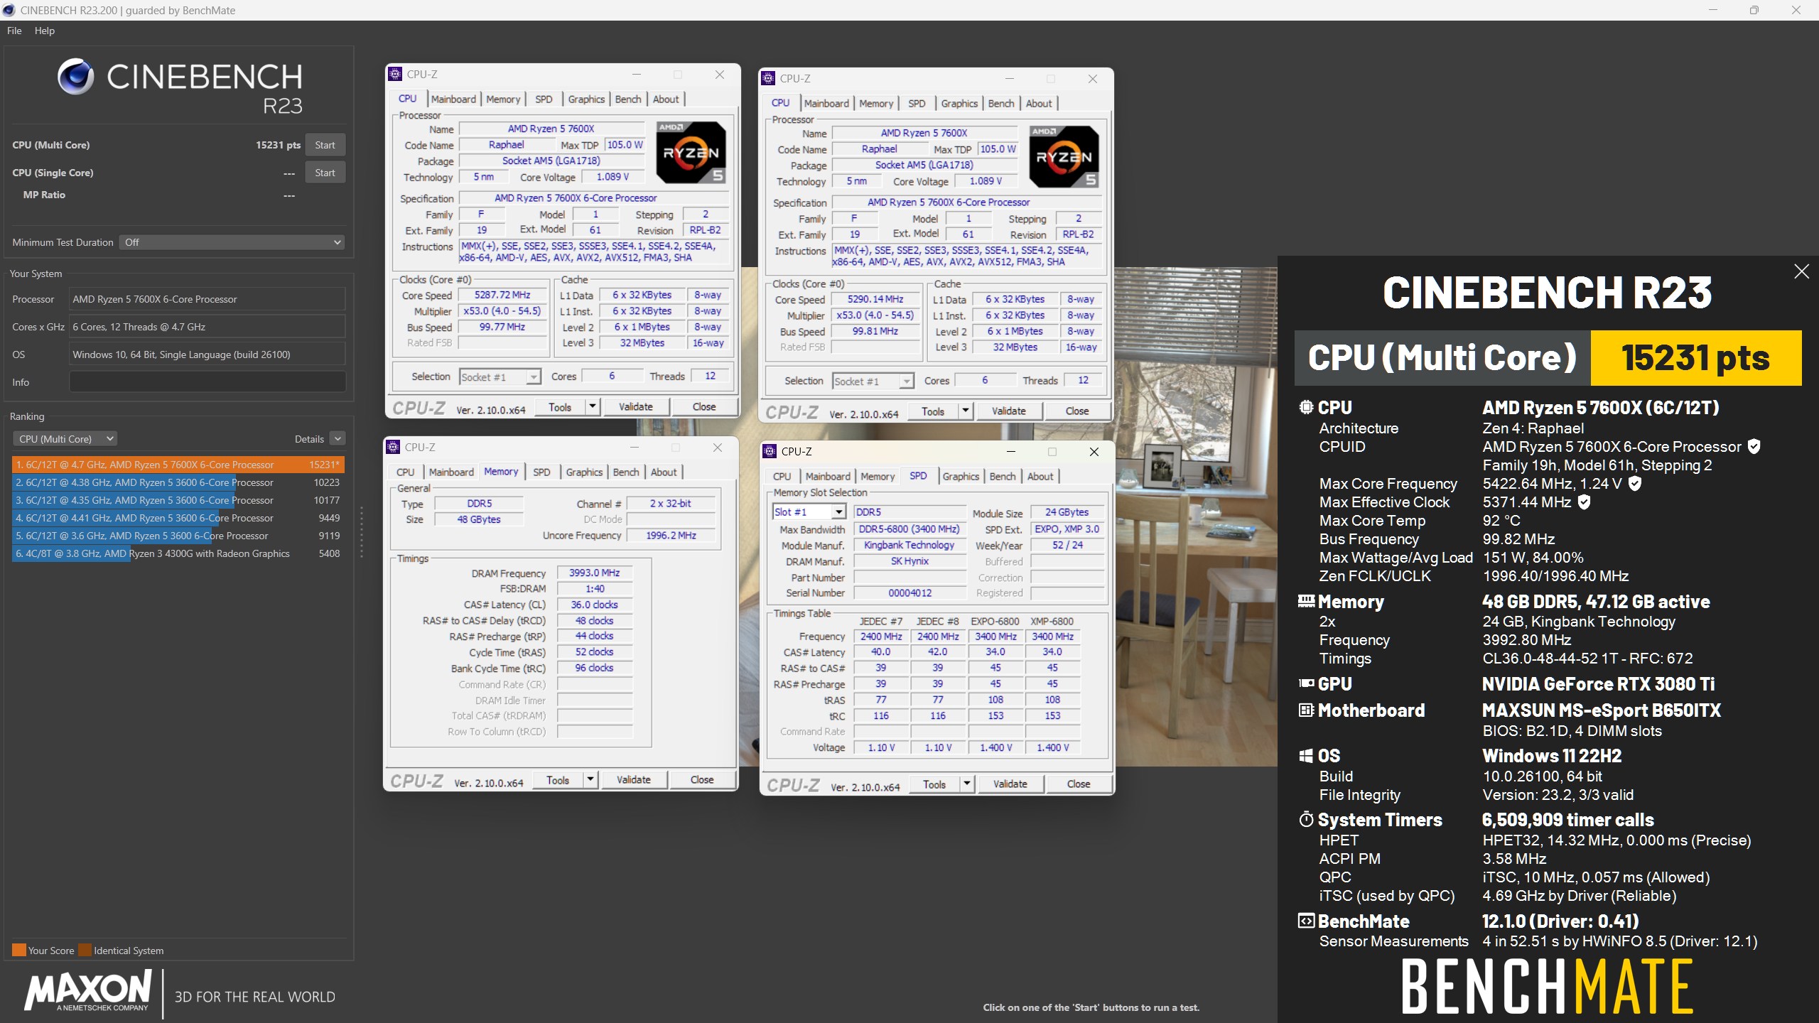Select ranking row 4 with score 9449
This screenshot has width=1819, height=1023.
178,518
